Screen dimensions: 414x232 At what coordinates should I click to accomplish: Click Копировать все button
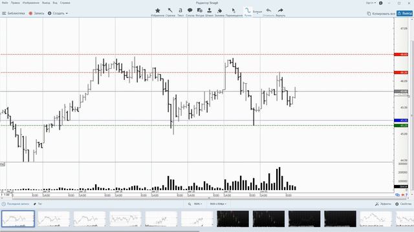[381, 14]
